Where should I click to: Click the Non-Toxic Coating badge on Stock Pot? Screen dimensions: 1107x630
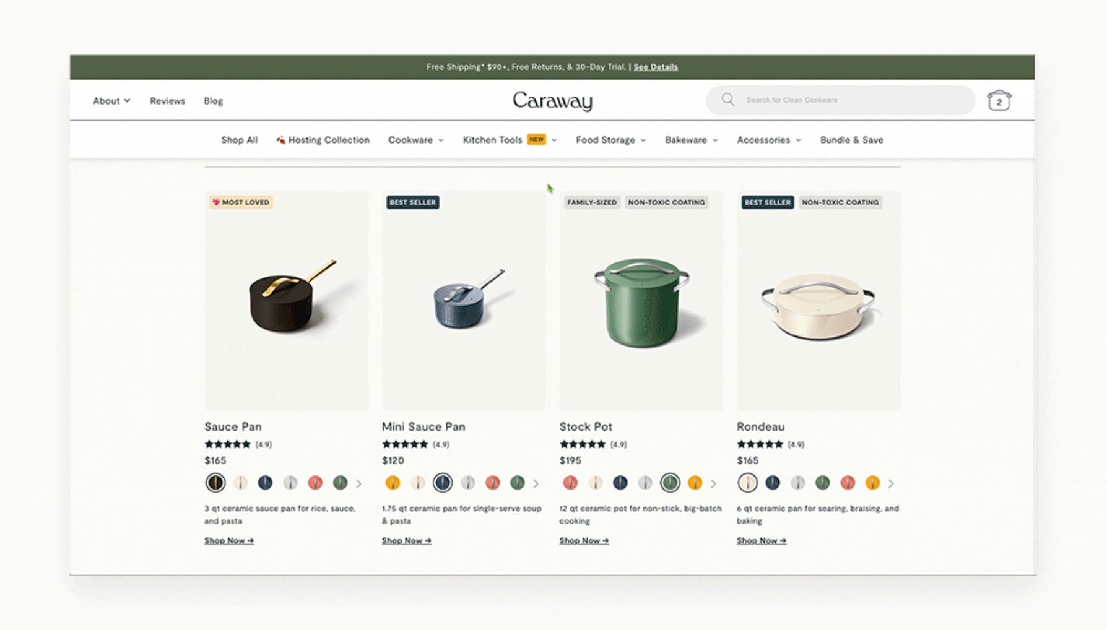pos(666,202)
